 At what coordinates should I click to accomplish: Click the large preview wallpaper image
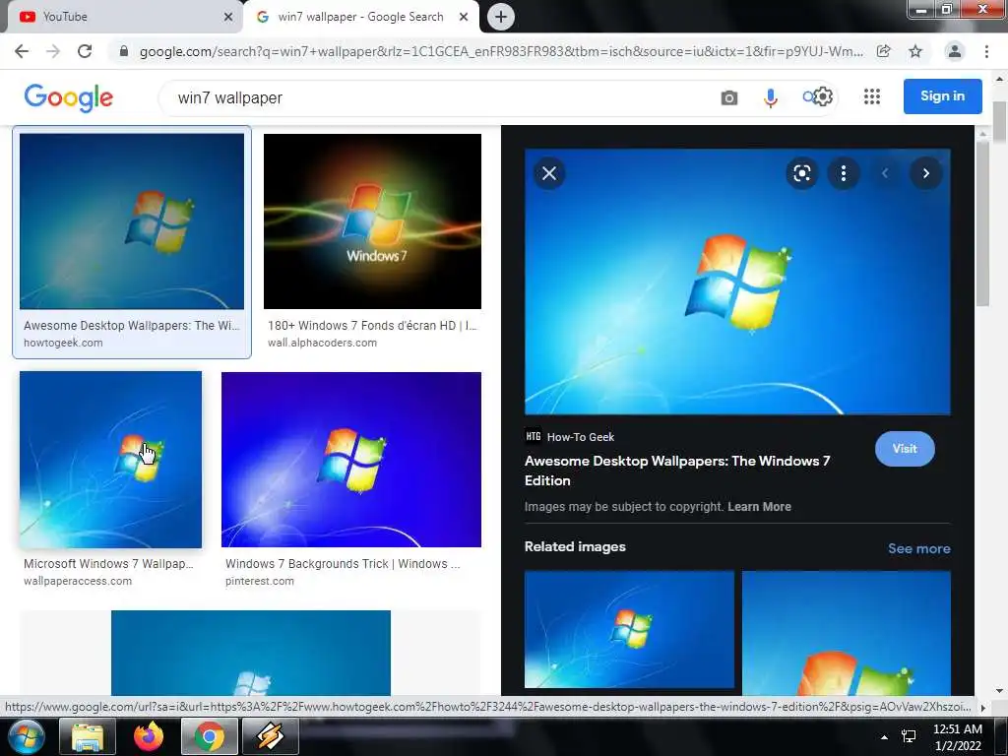point(737,282)
